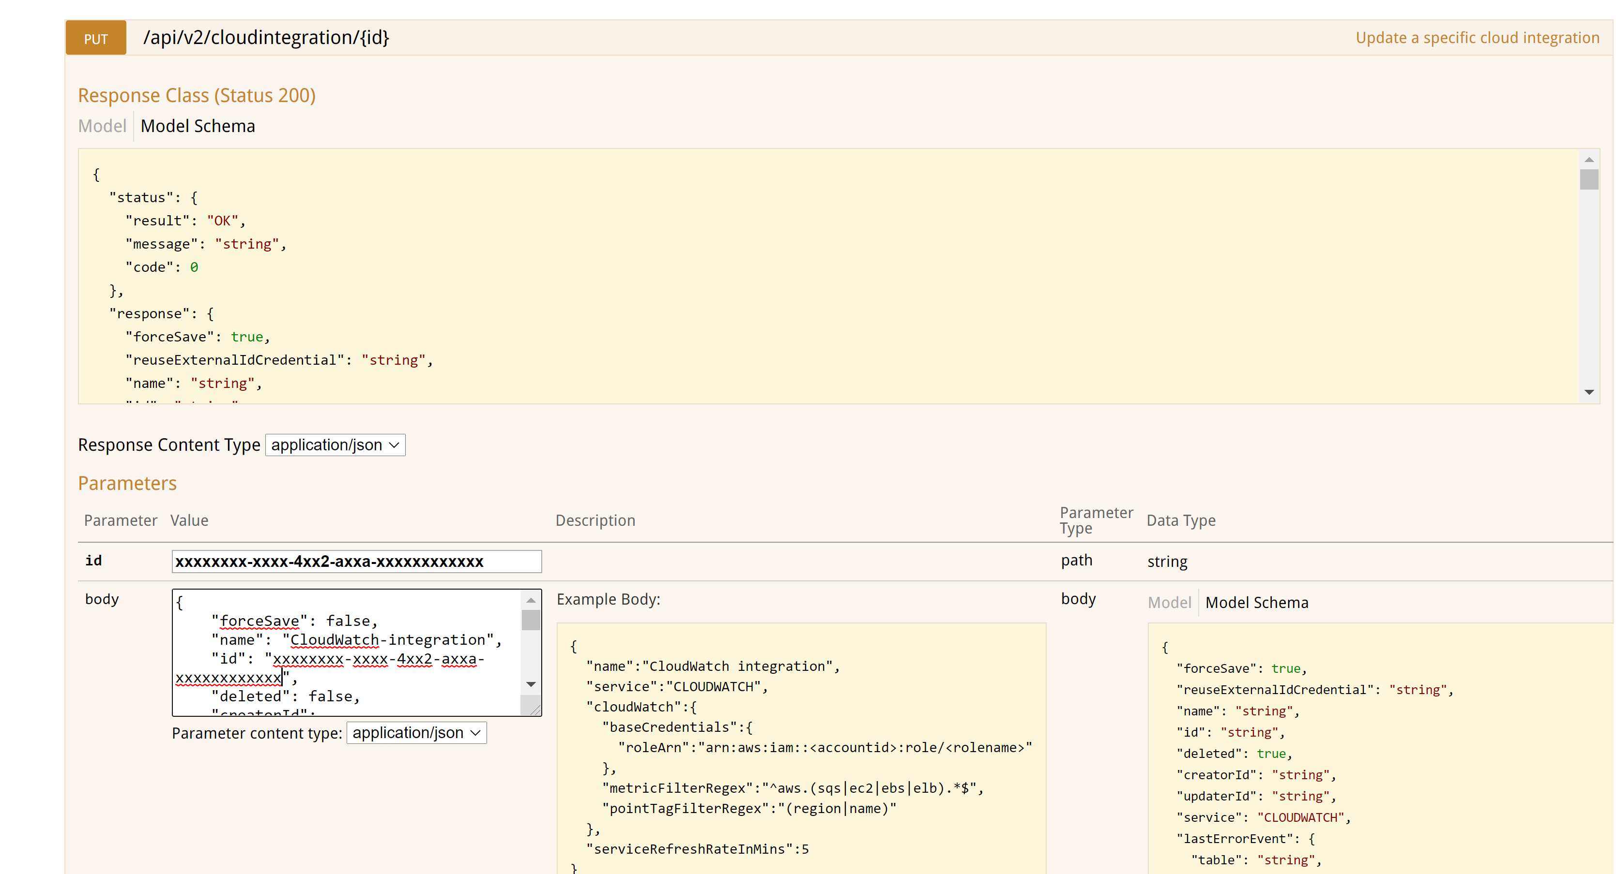Select response Model Schema tab
This screenshot has height=874, width=1616.
click(x=198, y=126)
